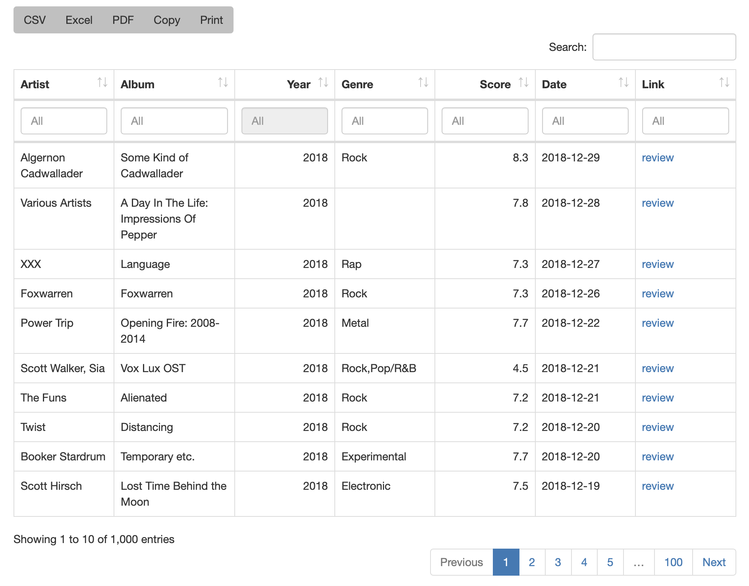Open the review link for Foxwarren
Image resolution: width=749 pixels, height=586 pixels.
click(x=658, y=294)
